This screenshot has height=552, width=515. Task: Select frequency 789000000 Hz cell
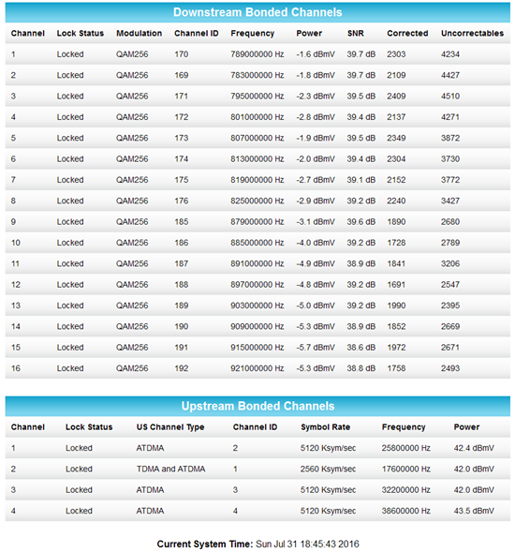(x=257, y=54)
